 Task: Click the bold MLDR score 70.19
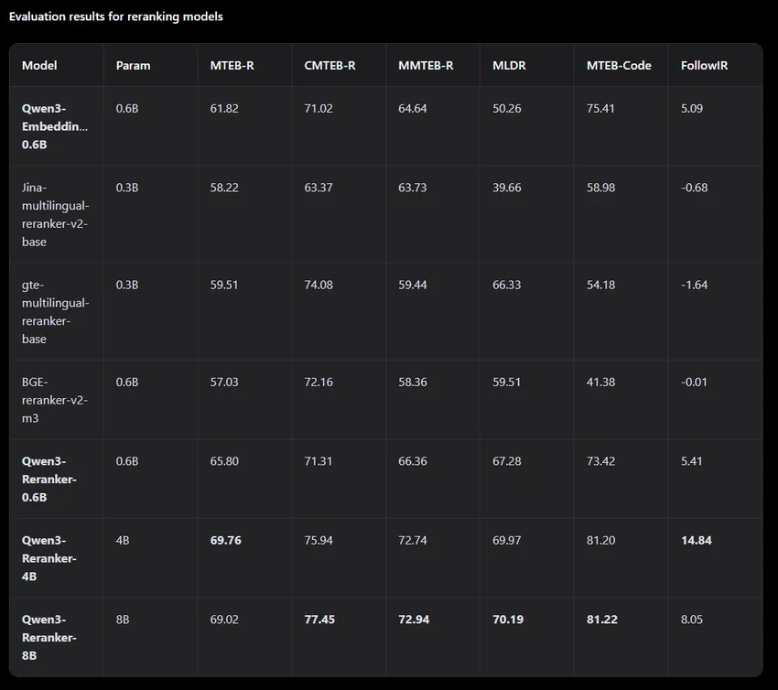[x=508, y=620]
